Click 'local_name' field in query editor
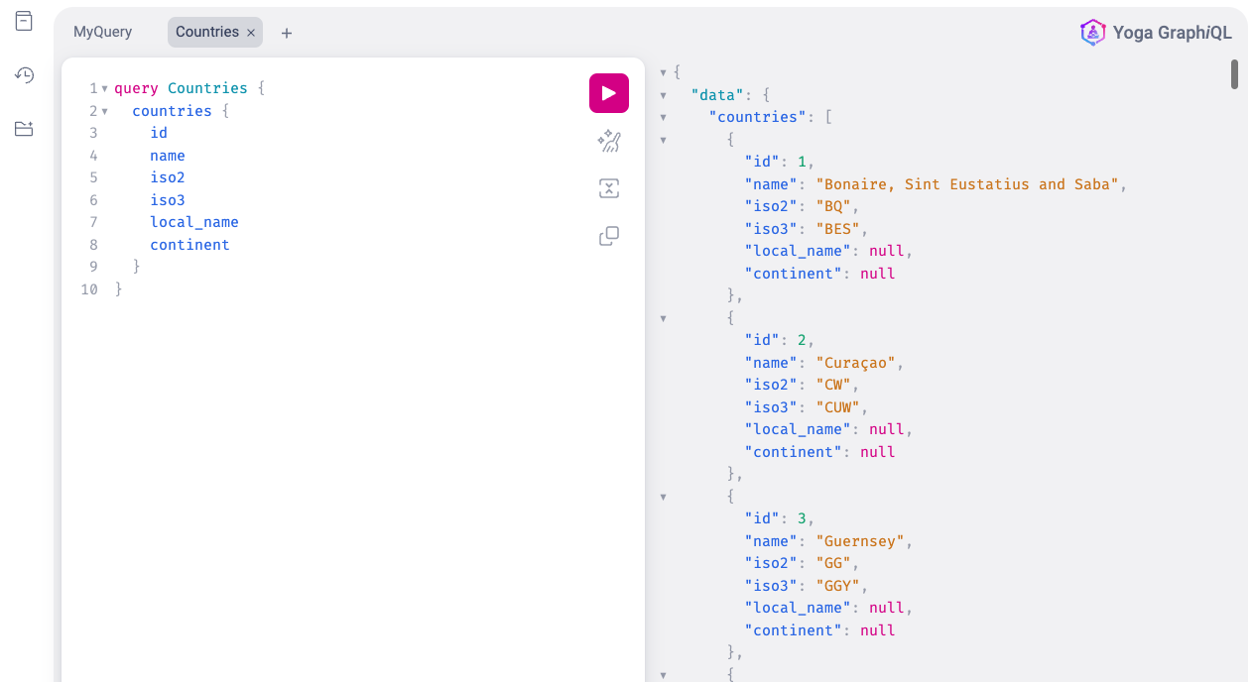The image size is (1254, 682). (194, 222)
